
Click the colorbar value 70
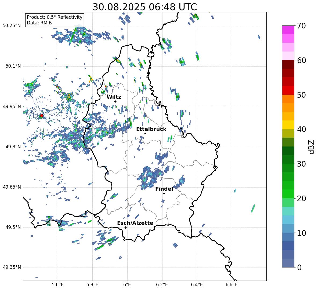tap(301, 26)
